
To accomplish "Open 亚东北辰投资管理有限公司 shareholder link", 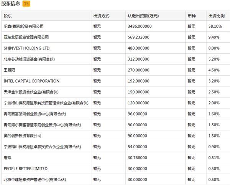I will click(x=26, y=37).
